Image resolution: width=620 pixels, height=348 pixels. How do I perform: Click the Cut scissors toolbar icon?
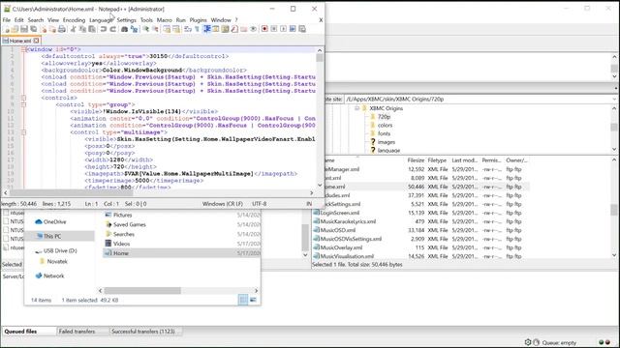coord(74,29)
